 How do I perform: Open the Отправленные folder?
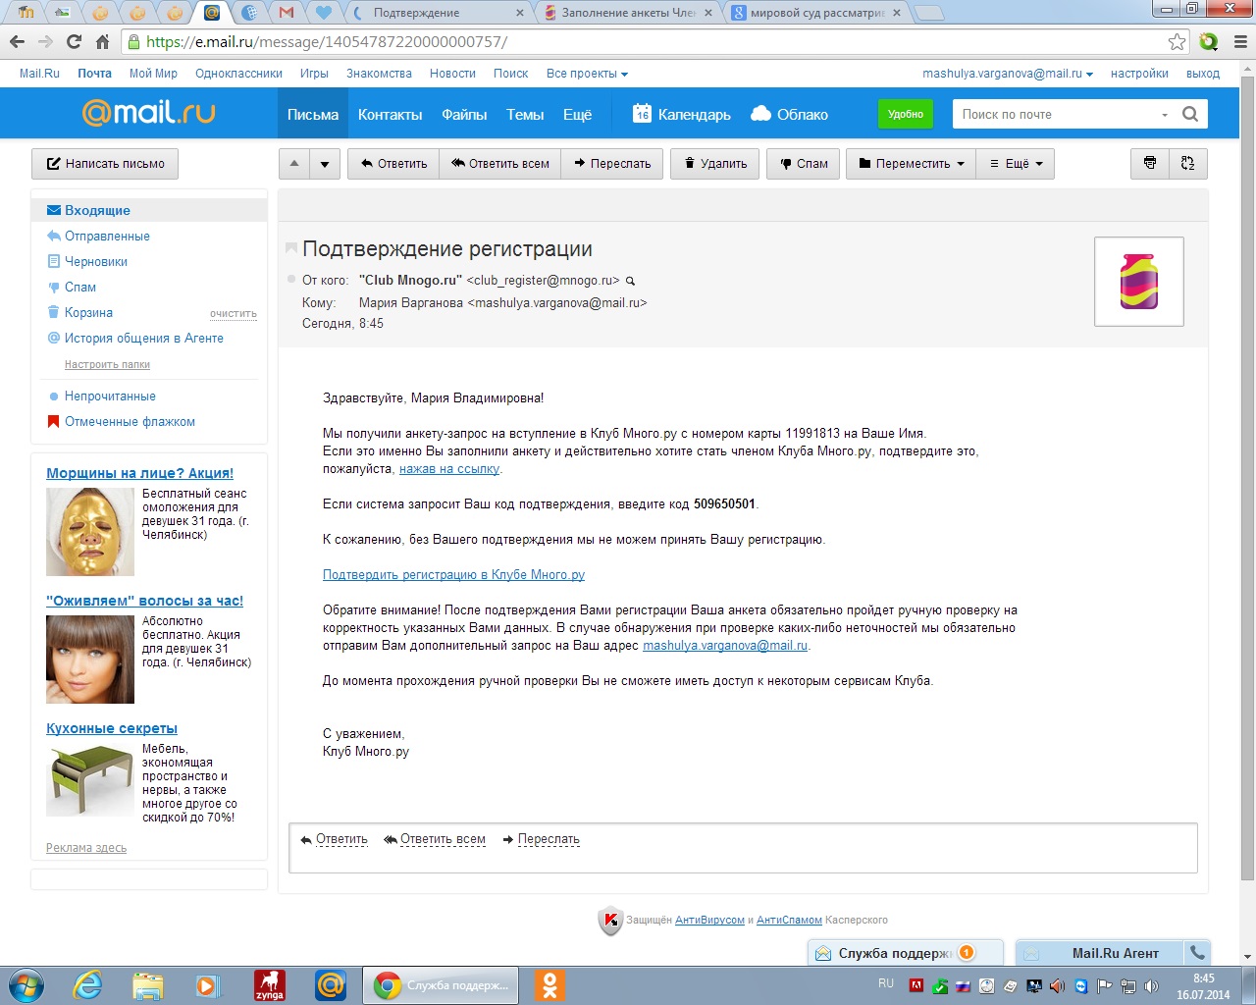point(107,237)
